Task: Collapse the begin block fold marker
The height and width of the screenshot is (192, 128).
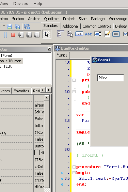Action: 74,173
